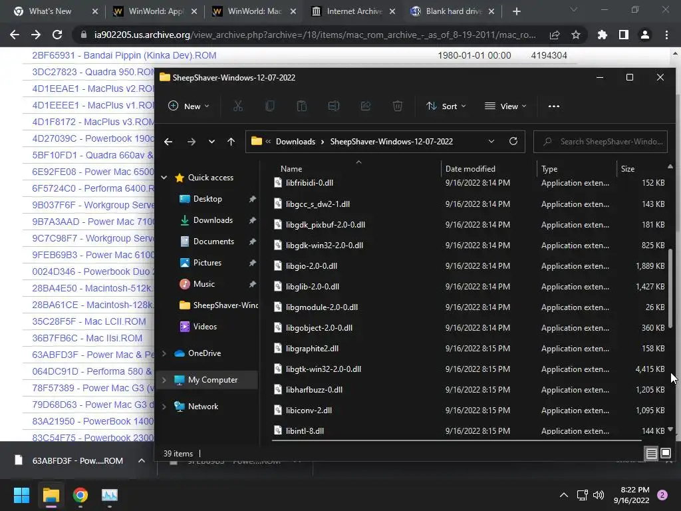The width and height of the screenshot is (681, 511).
Task: Switch to details view in status bar
Action: tap(652, 453)
